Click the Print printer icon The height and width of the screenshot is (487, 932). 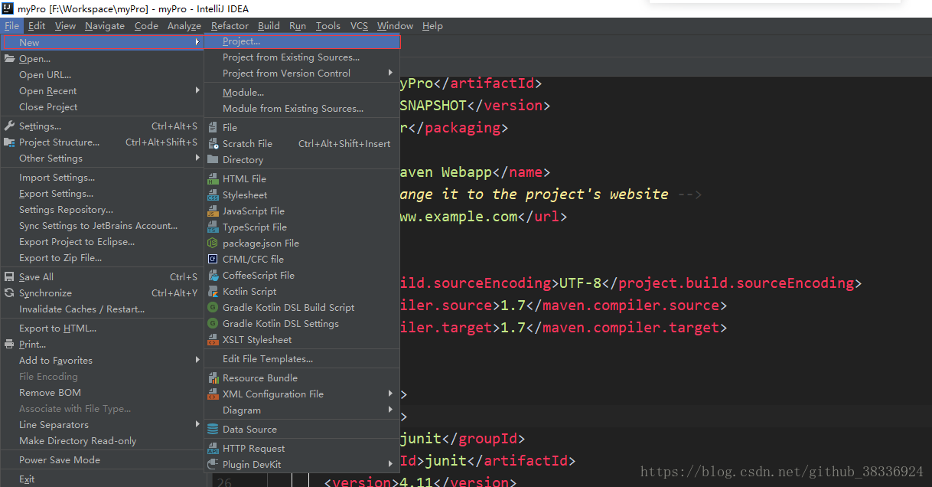[9, 344]
